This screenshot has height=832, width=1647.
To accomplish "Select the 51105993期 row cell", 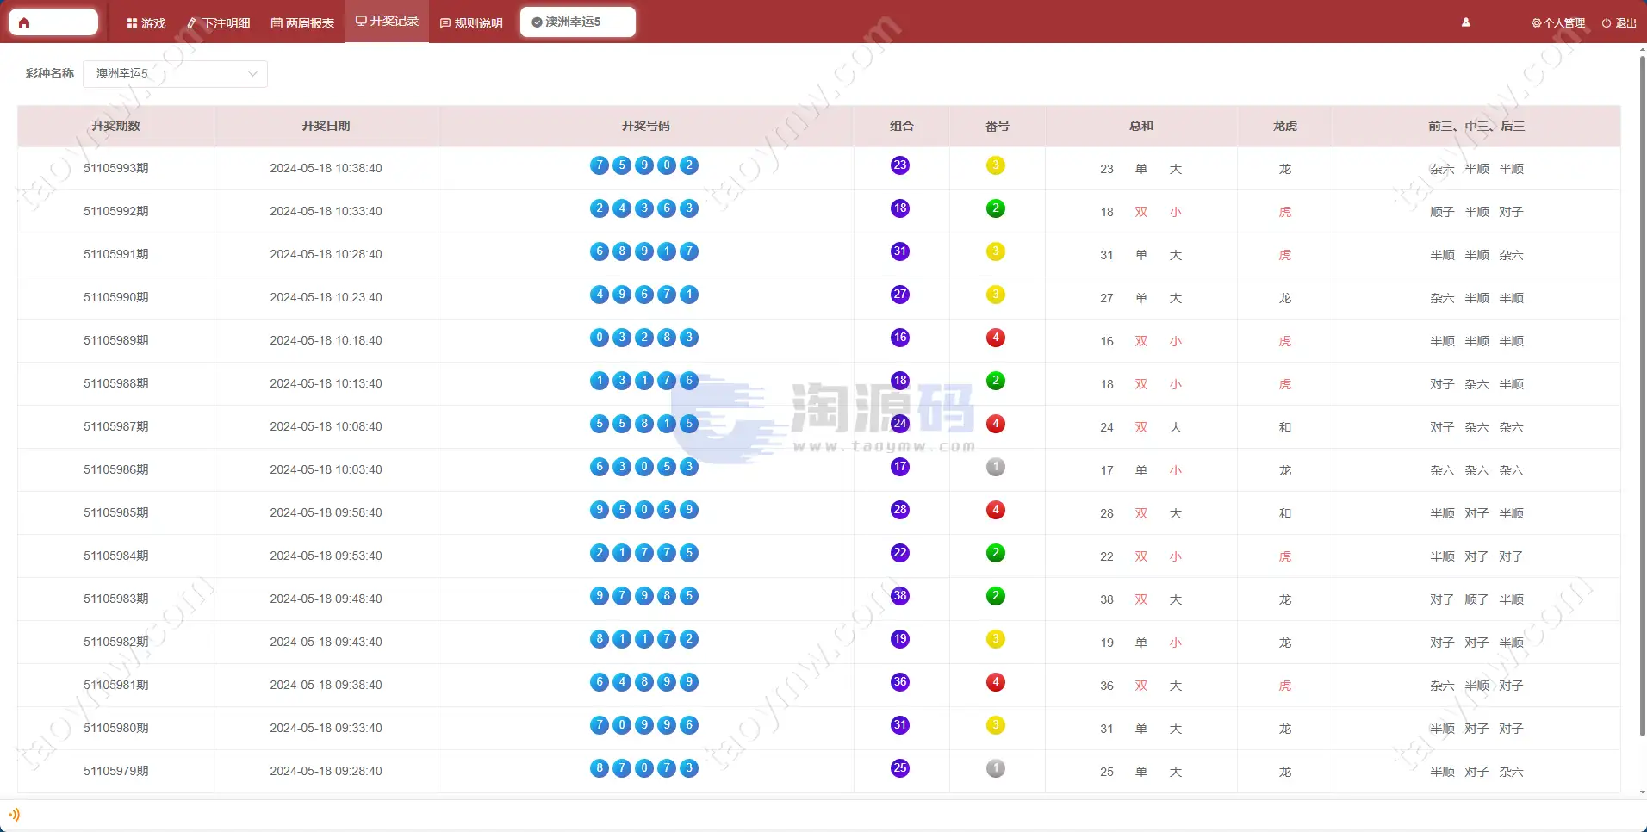I will pyautogui.click(x=116, y=168).
